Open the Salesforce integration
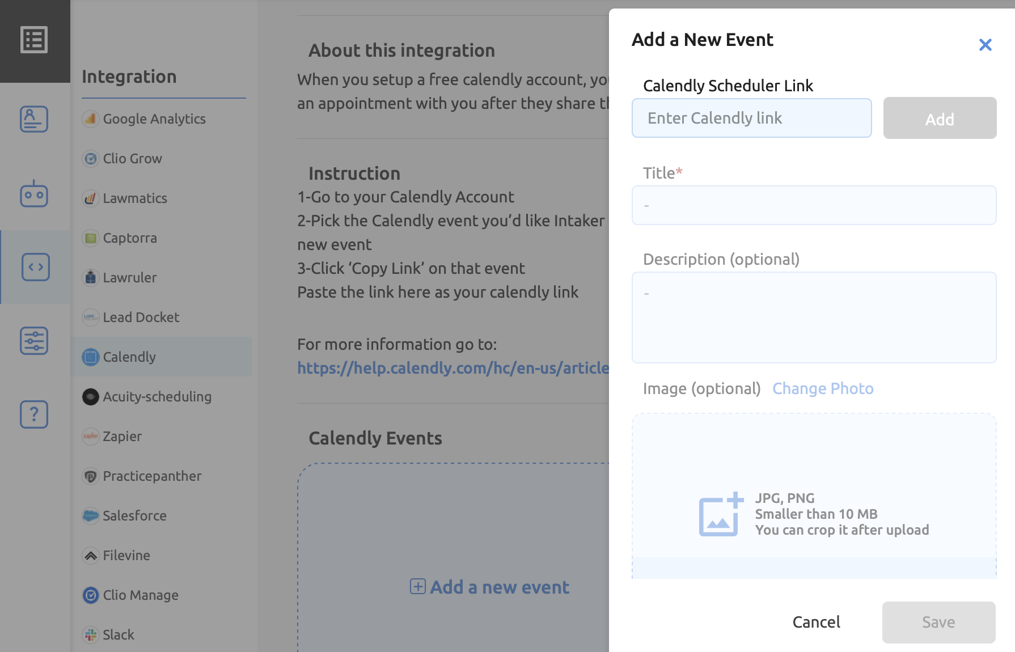The image size is (1015, 652). click(x=134, y=516)
